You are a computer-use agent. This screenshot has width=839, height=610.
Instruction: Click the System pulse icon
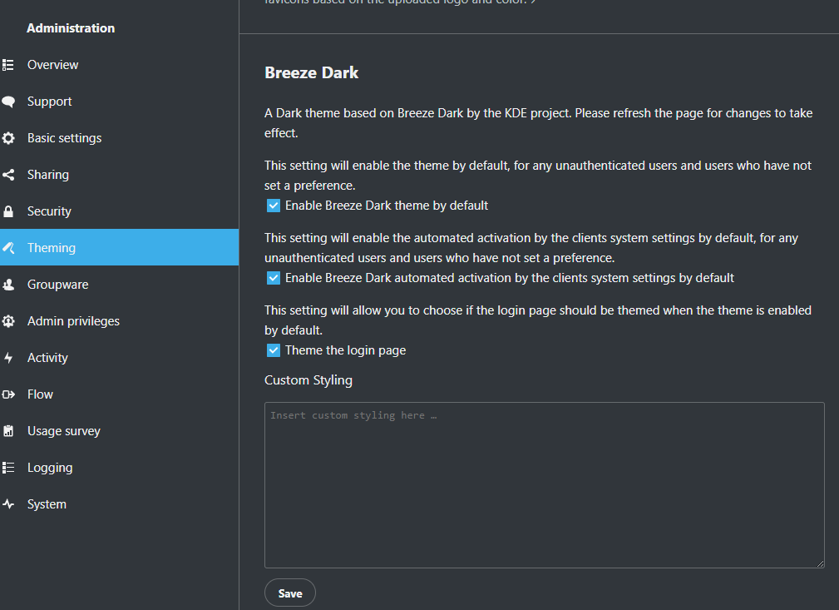(x=8, y=504)
